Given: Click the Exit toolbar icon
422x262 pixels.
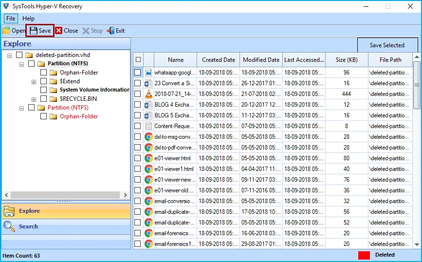Looking at the screenshot, I should point(110,31).
